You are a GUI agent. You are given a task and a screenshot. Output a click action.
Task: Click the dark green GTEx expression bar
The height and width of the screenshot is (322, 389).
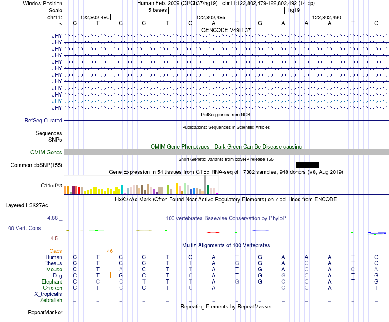point(208,189)
